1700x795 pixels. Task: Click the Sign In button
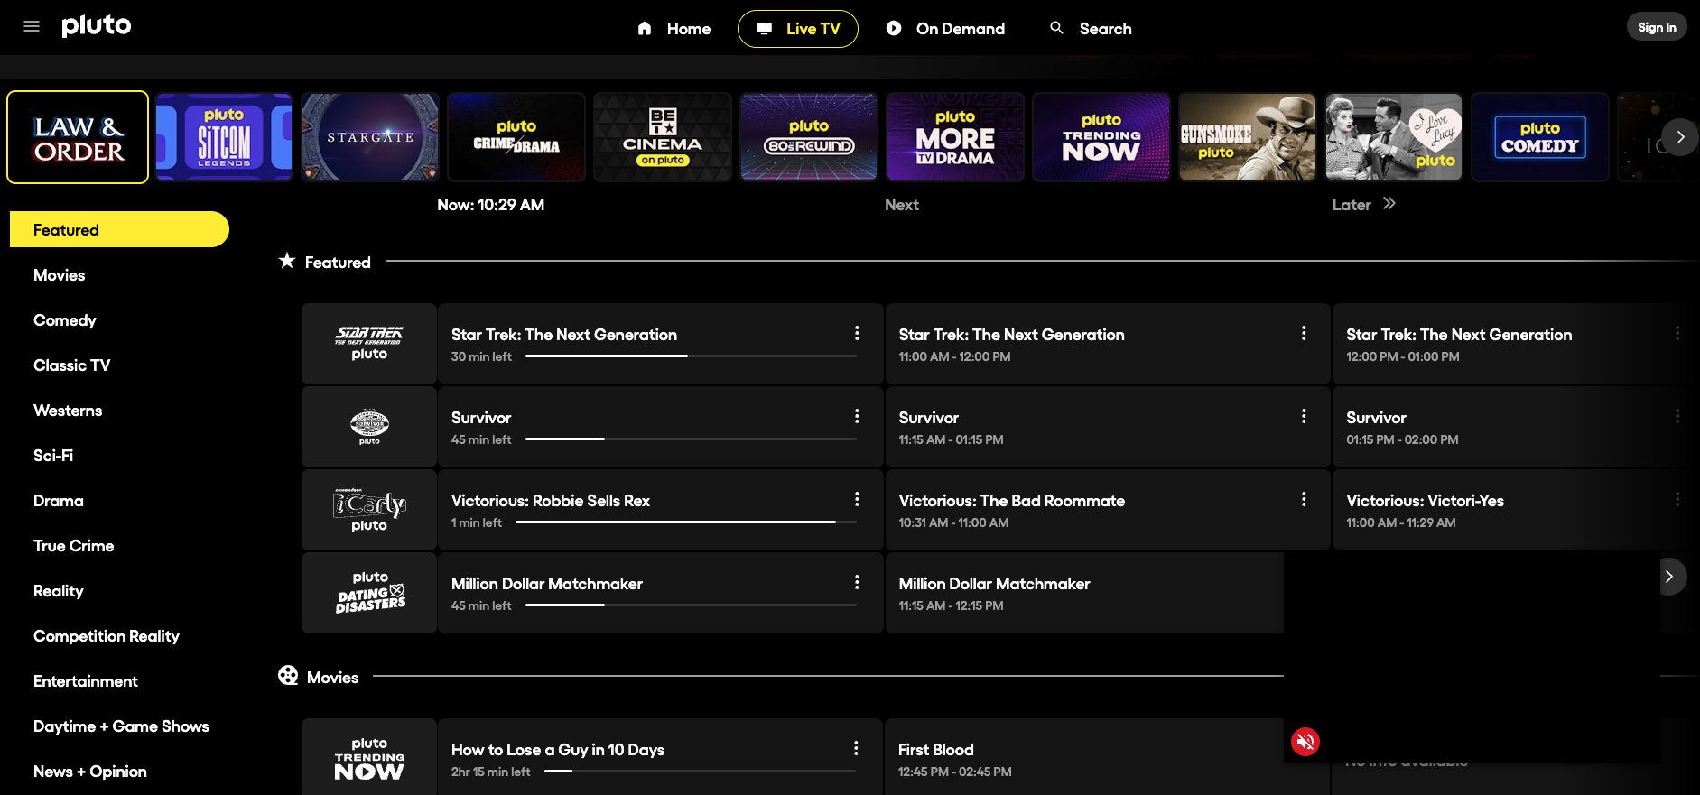pos(1657,27)
